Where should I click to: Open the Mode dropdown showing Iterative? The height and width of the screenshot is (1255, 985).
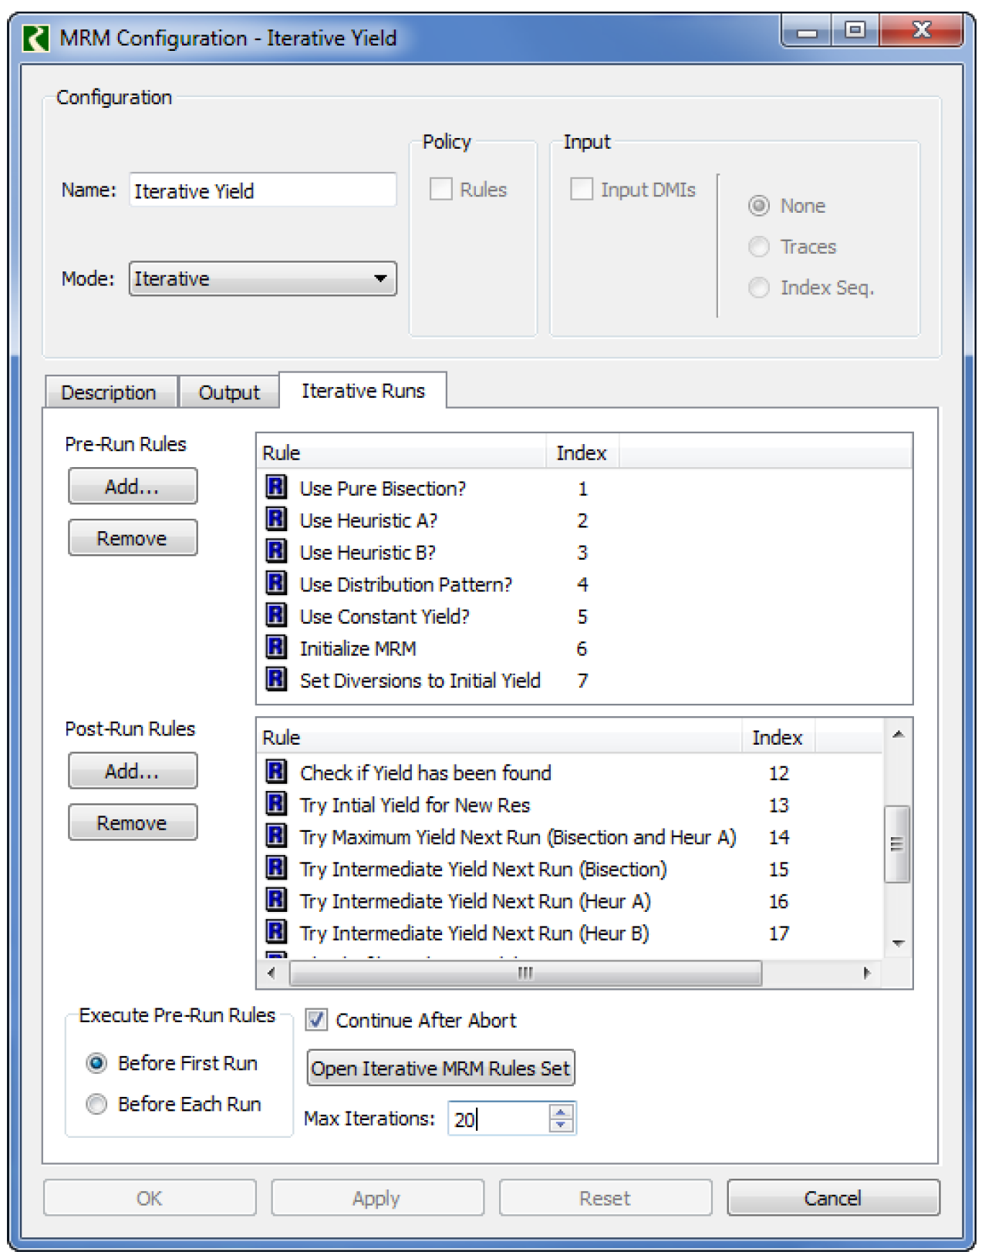pyautogui.click(x=262, y=278)
